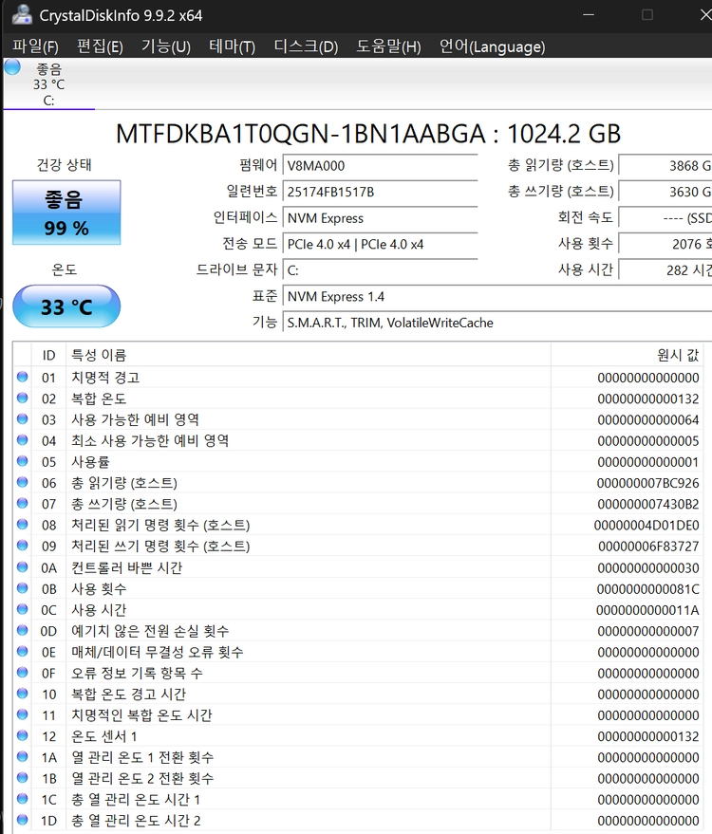The width and height of the screenshot is (712, 834).
Task: Select the row name 치명적 경고
Action: pos(105,378)
